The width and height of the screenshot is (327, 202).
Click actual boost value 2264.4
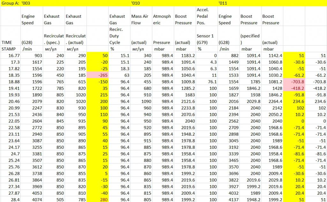272,101
